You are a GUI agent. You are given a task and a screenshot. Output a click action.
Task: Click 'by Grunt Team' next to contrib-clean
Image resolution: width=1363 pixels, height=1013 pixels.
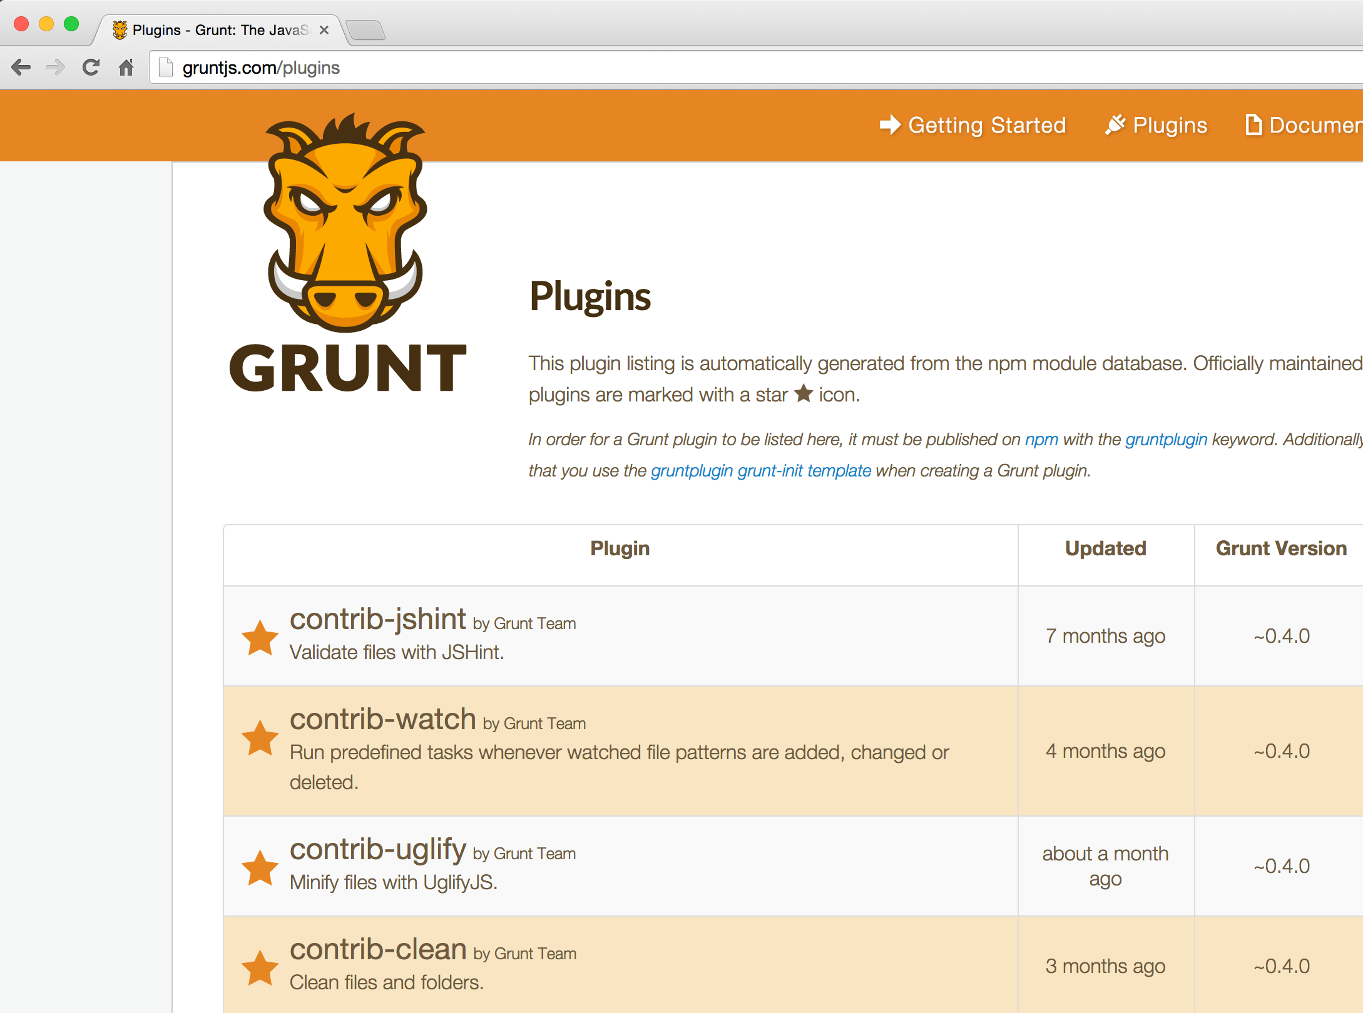tap(525, 954)
